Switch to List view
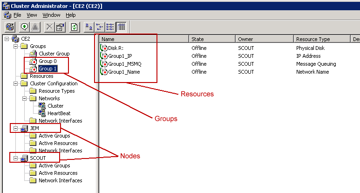The width and height of the screenshot is (360, 193). point(110,27)
